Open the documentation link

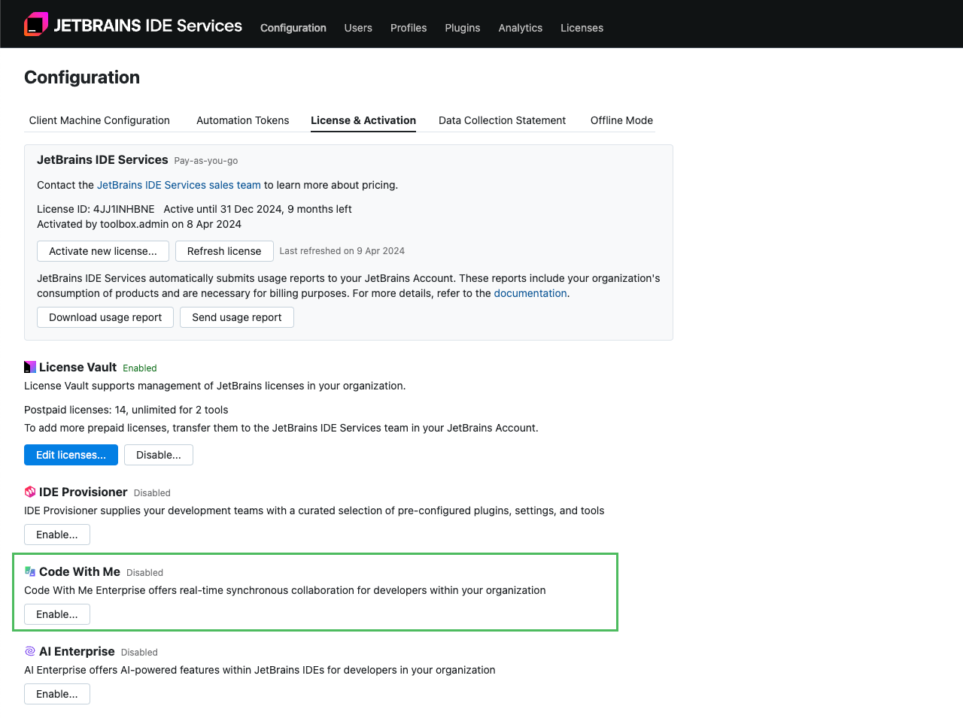530,293
